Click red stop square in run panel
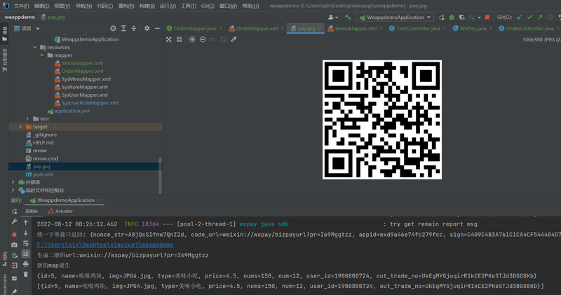The width and height of the screenshot is (561, 295). (x=14, y=235)
